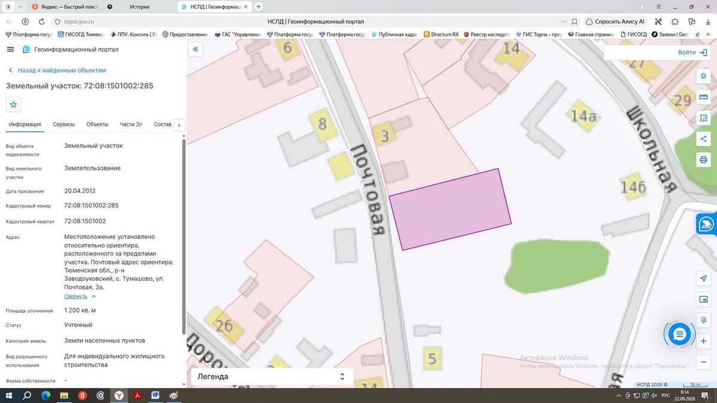Open the round chat assistant button
This screenshot has width=717, height=403.
[679, 334]
